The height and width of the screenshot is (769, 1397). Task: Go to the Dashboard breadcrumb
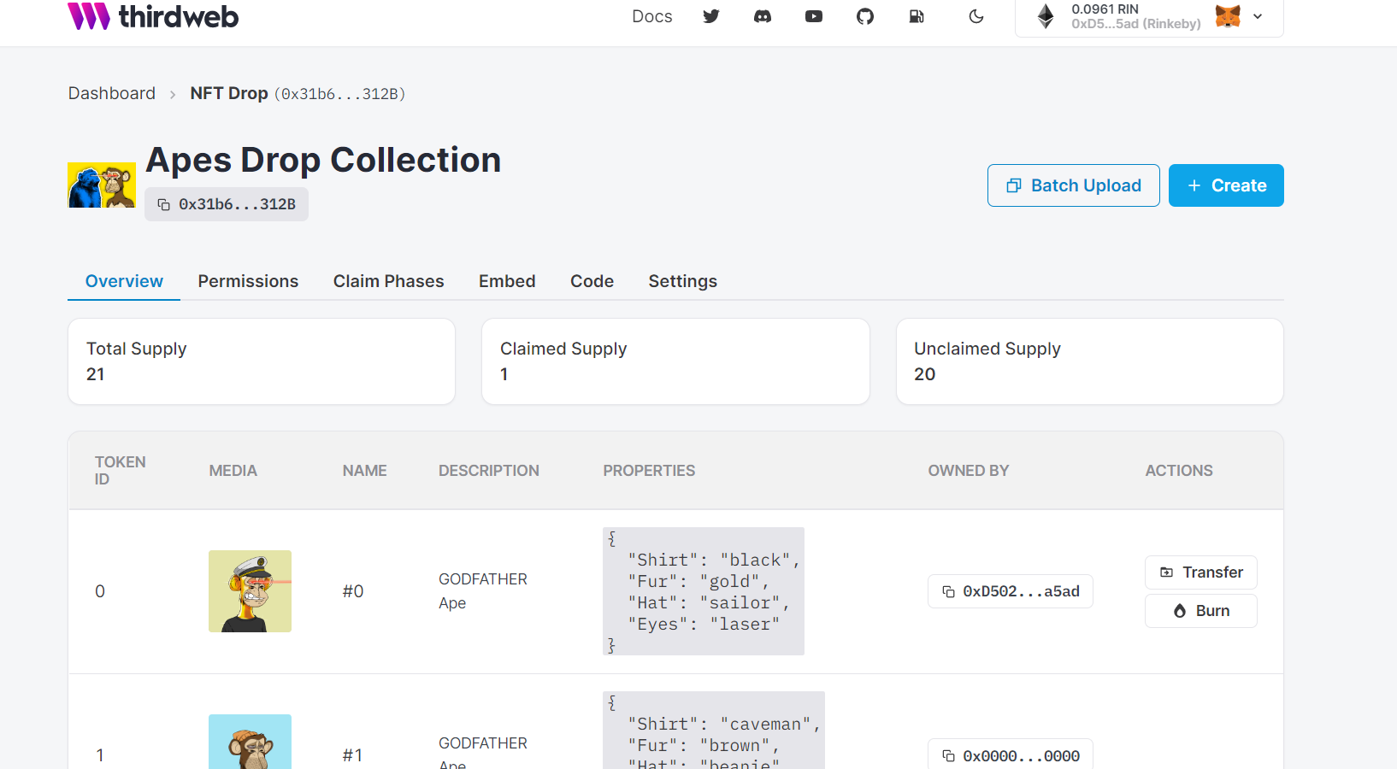tap(112, 93)
